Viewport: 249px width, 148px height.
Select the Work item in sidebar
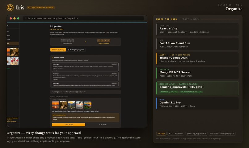pyautogui.click(x=9, y=36)
